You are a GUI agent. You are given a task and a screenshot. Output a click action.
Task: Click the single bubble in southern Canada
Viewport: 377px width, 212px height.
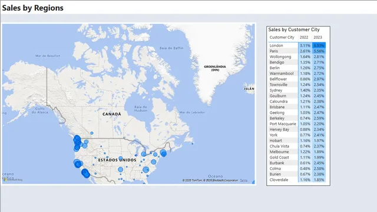pyautogui.click(x=92, y=133)
